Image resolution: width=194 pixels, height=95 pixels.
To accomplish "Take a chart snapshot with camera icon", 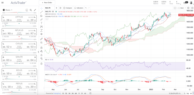I will (x=192, y=8).
